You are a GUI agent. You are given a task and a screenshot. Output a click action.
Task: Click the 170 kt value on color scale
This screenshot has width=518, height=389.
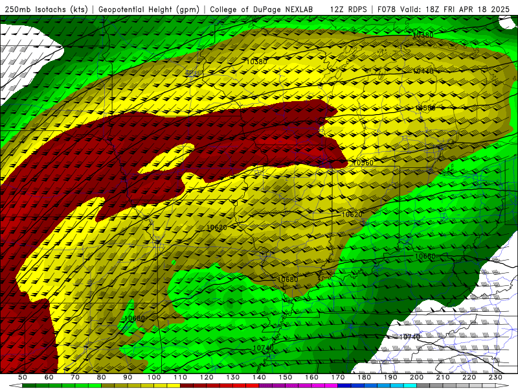click(338, 377)
